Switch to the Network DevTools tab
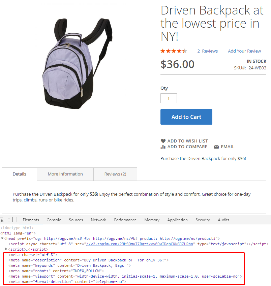The image size is (271, 286). click(98, 220)
